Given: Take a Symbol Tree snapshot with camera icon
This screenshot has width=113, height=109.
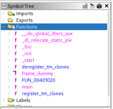Looking at the screenshot, I should 99,6.
